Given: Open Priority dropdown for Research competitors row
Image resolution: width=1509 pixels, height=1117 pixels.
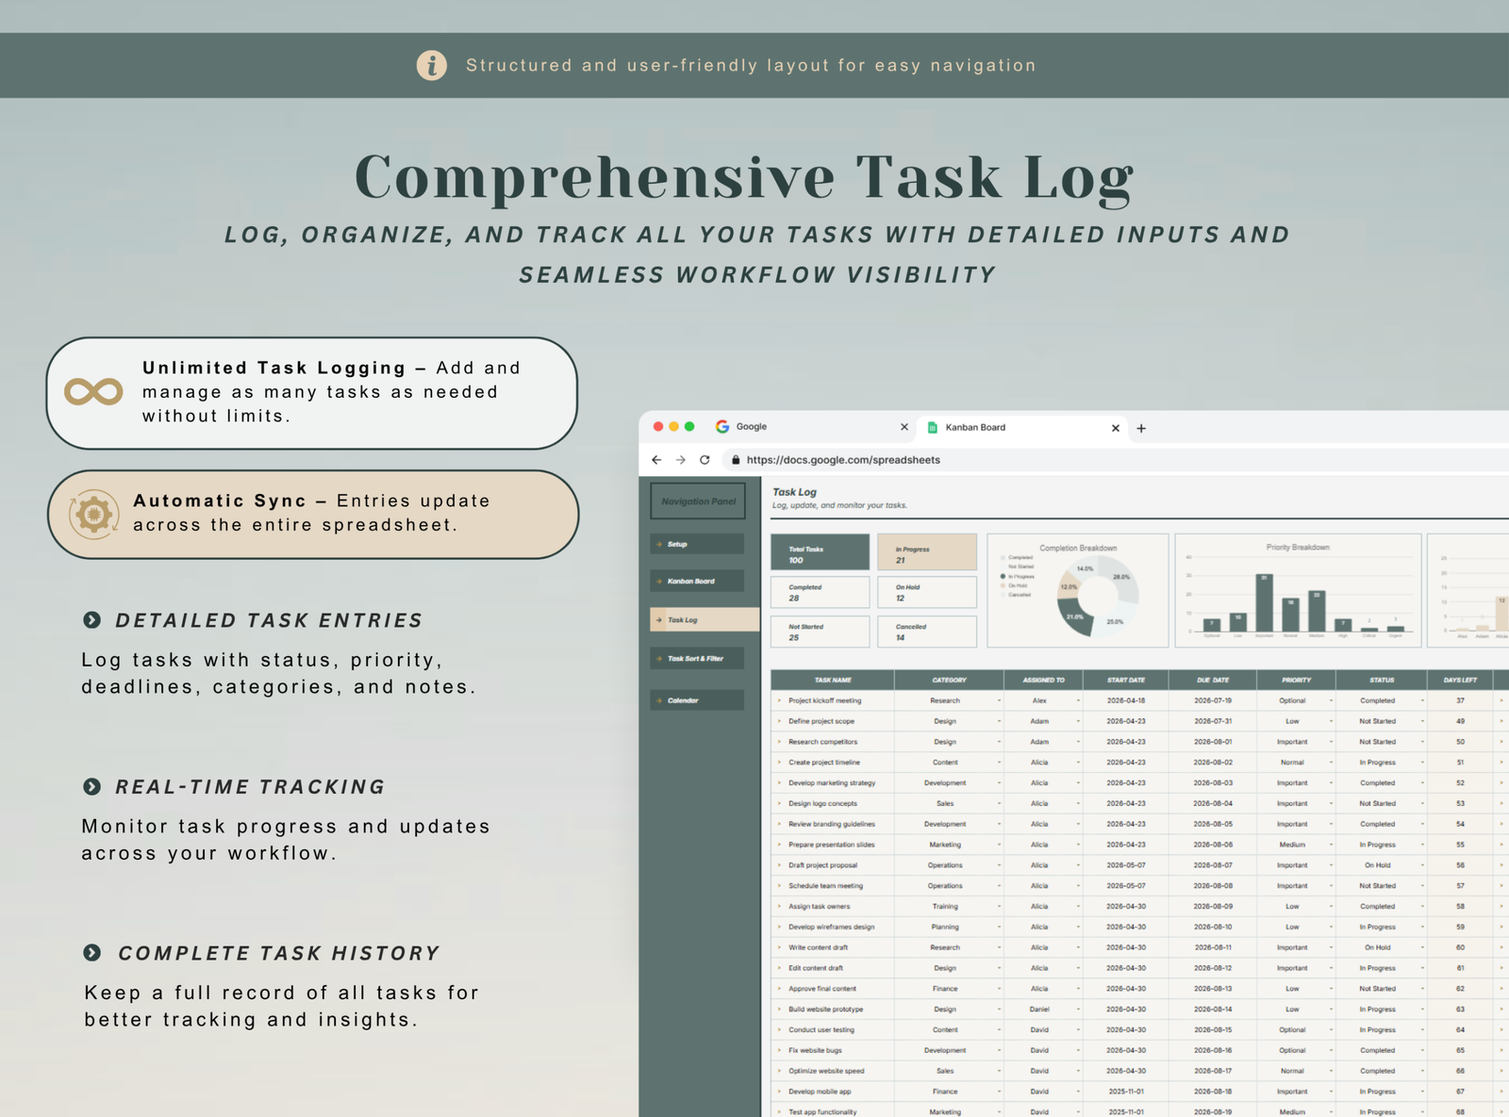Looking at the screenshot, I should tap(1331, 742).
